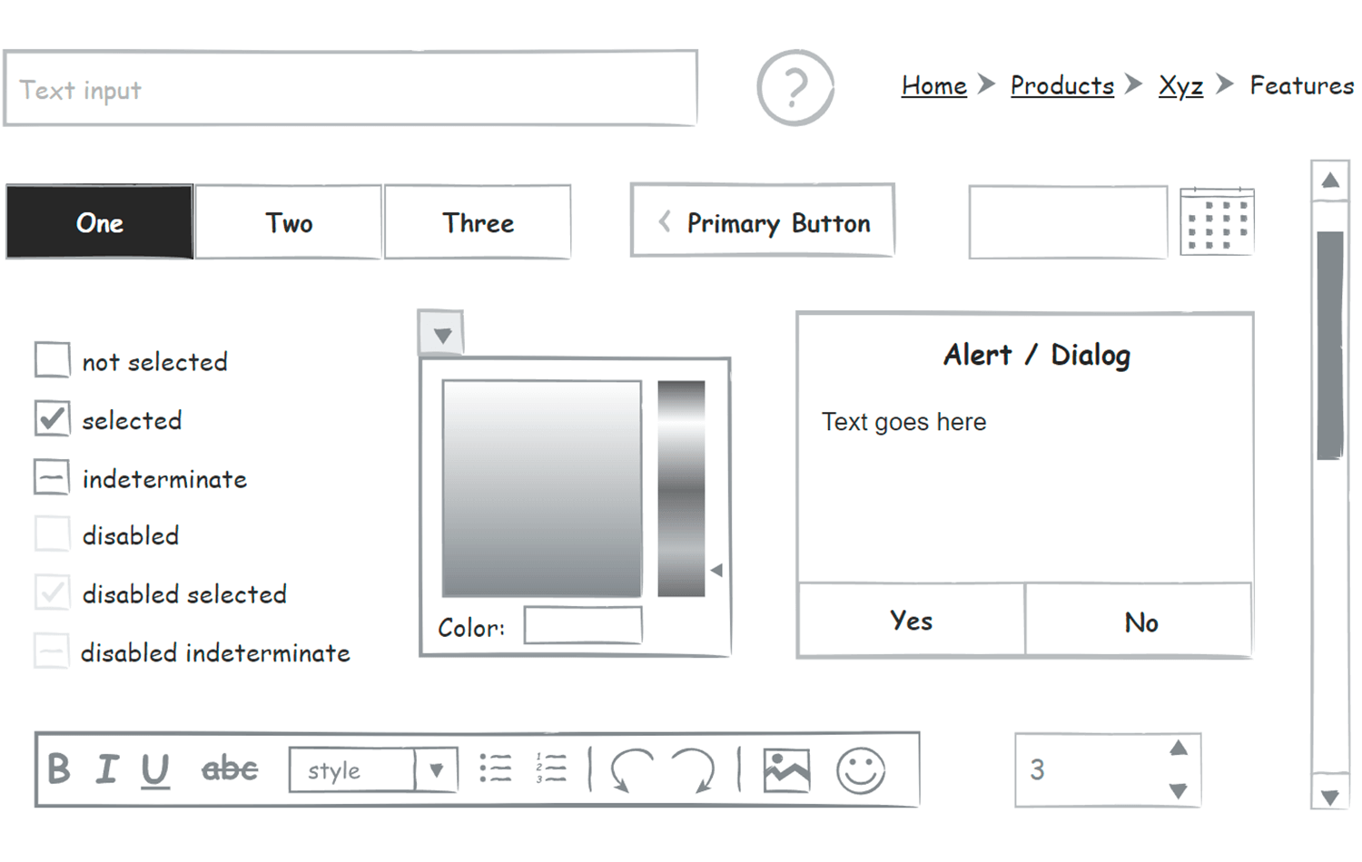1362x862 pixels.
Task: Pick a shade in the color gradient square
Action: tap(542, 488)
